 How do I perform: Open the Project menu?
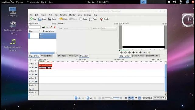[x=43, y=15]
